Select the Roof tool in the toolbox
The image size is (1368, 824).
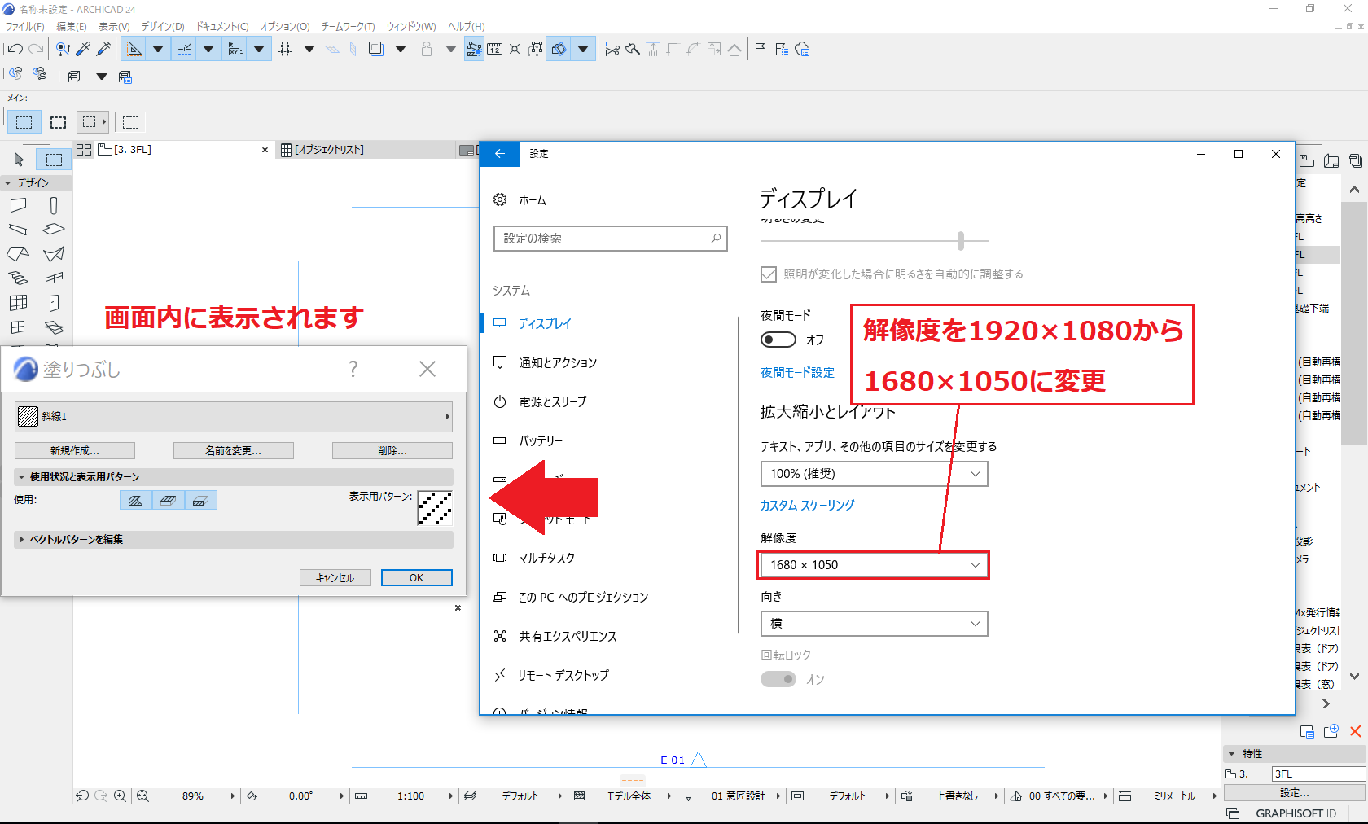click(x=18, y=254)
